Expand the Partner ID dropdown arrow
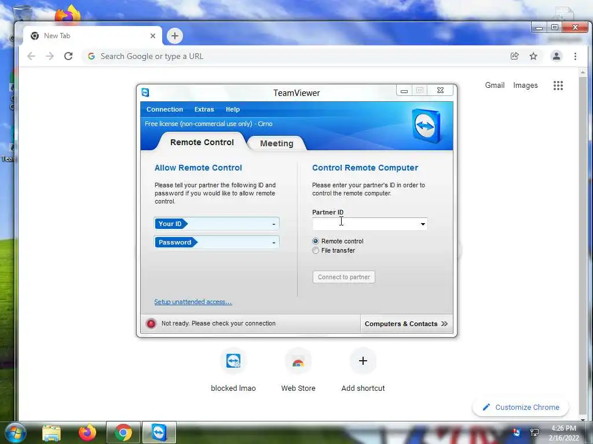 pos(423,224)
